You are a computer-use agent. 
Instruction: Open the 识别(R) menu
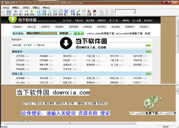pos(26,8)
